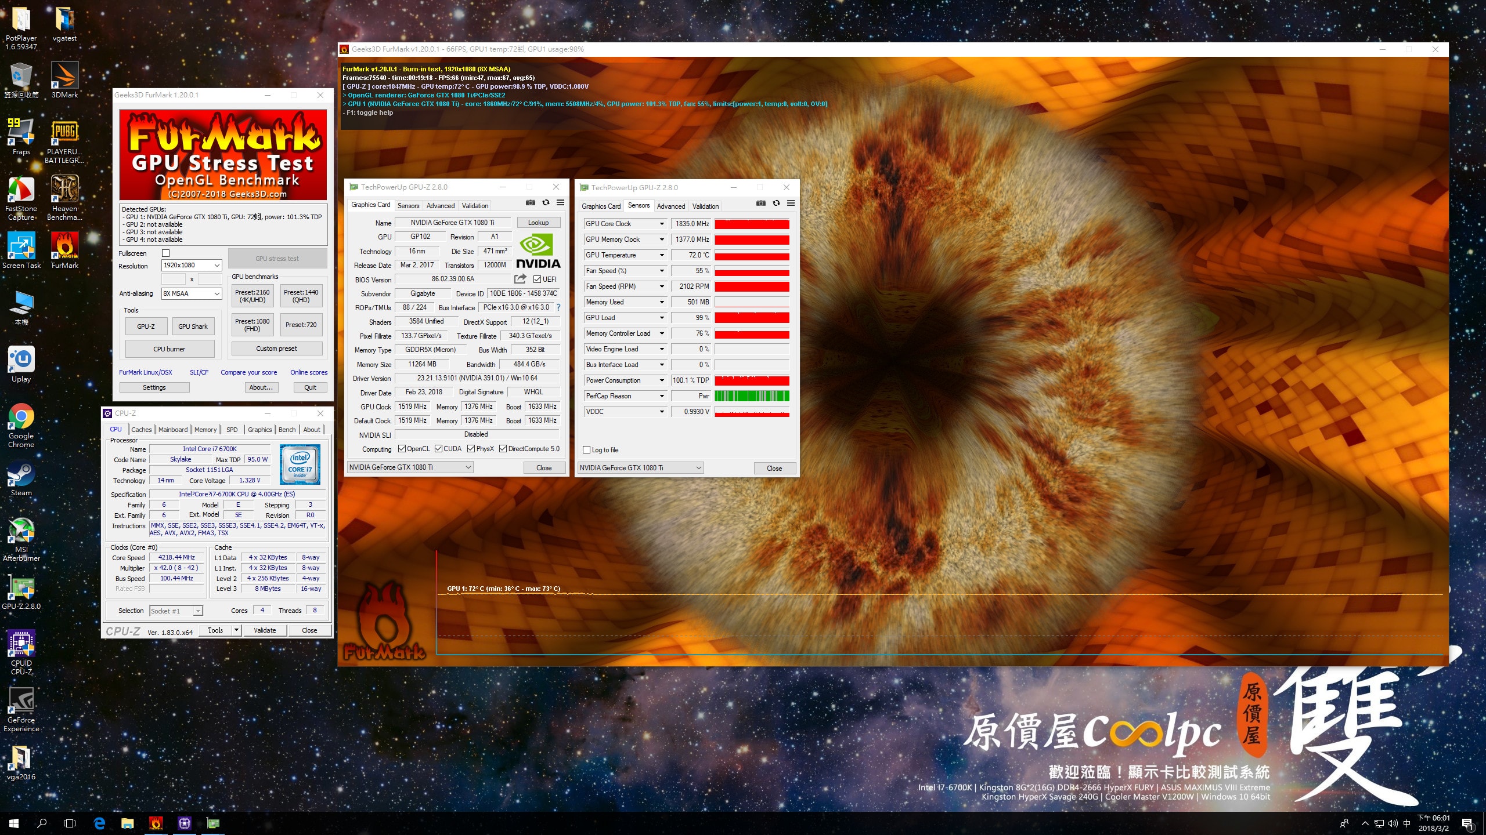The image size is (1486, 835).
Task: Open the Screen Task desktop icon
Action: 21,251
